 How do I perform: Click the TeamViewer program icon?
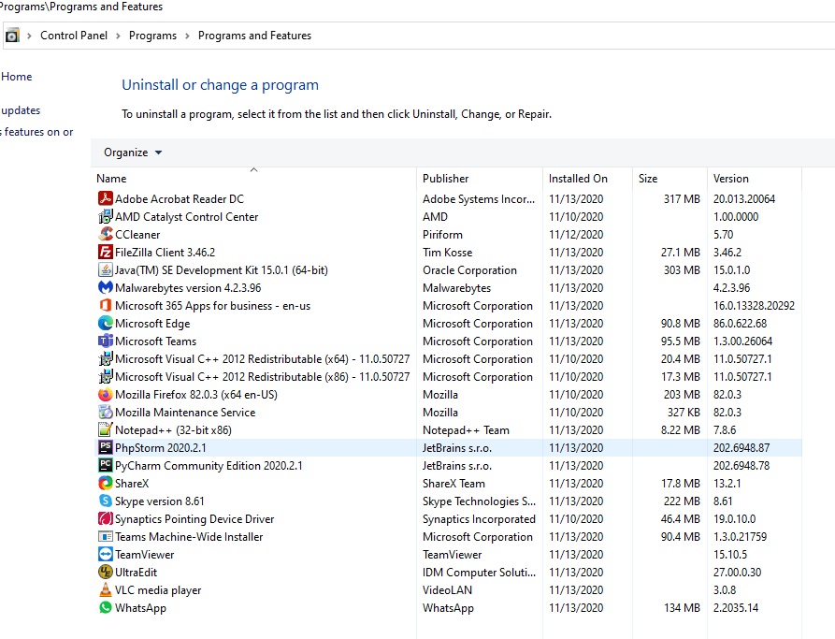tap(106, 554)
